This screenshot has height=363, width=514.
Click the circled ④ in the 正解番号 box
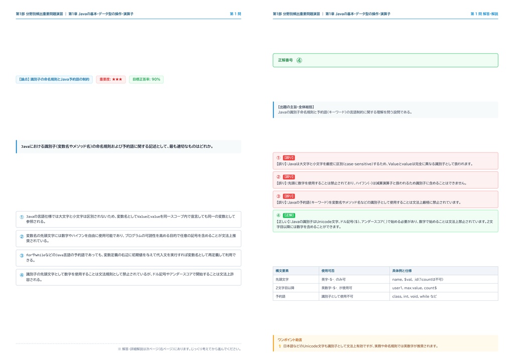point(299,60)
